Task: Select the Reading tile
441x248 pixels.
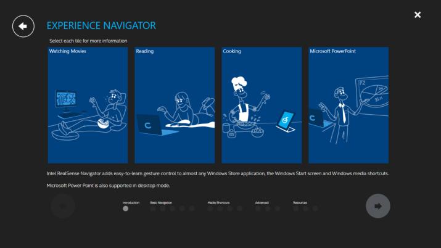Action: [175, 105]
